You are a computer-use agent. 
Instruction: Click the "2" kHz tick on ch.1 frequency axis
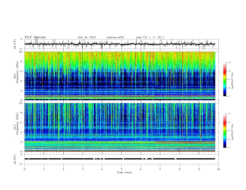pos(21,90)
